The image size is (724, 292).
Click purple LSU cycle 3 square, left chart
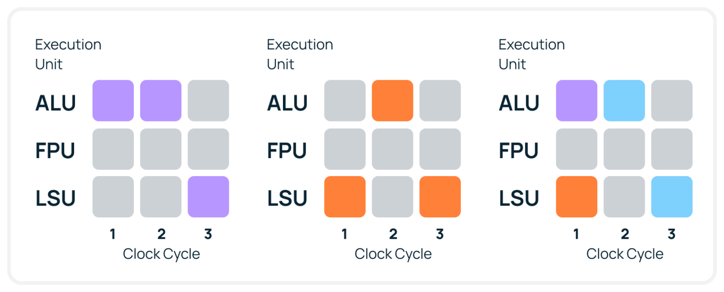208,197
